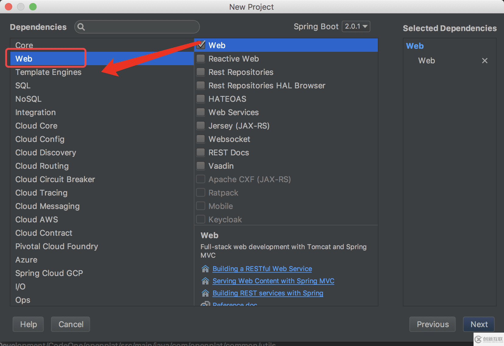Select Pivotal Cloud Foundry category
Viewport: 504px width, 346px height.
102,246
